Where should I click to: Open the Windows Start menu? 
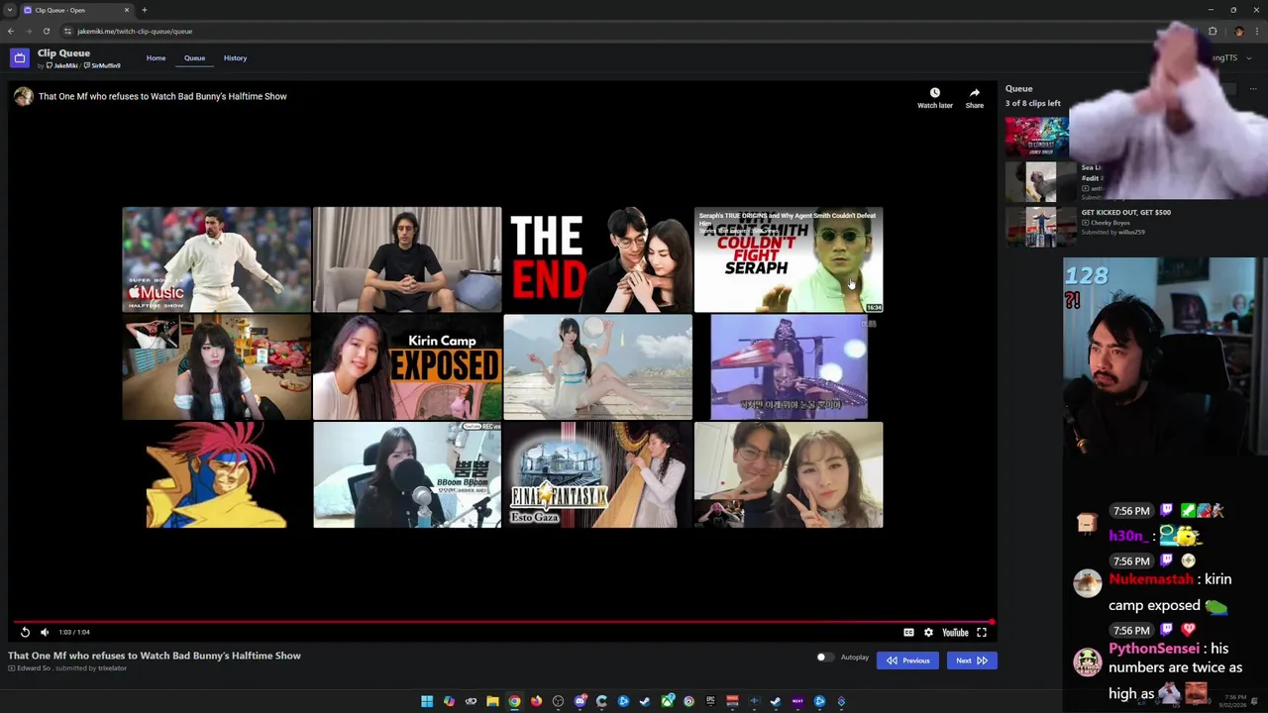pyautogui.click(x=427, y=701)
